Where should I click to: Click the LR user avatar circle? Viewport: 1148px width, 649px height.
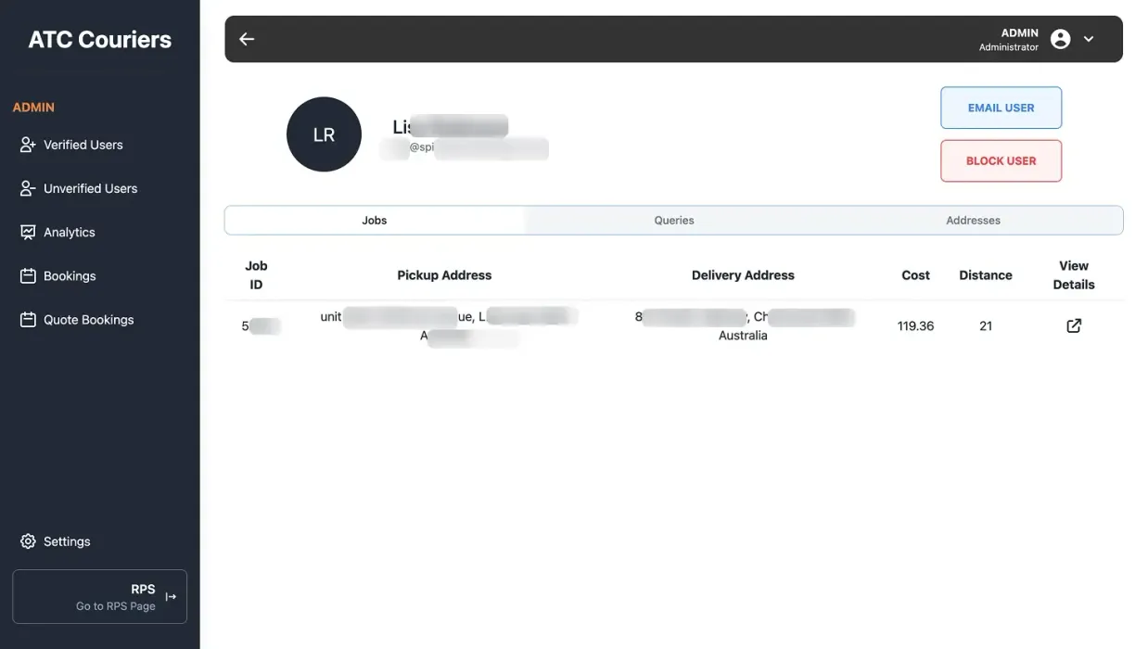click(x=324, y=134)
